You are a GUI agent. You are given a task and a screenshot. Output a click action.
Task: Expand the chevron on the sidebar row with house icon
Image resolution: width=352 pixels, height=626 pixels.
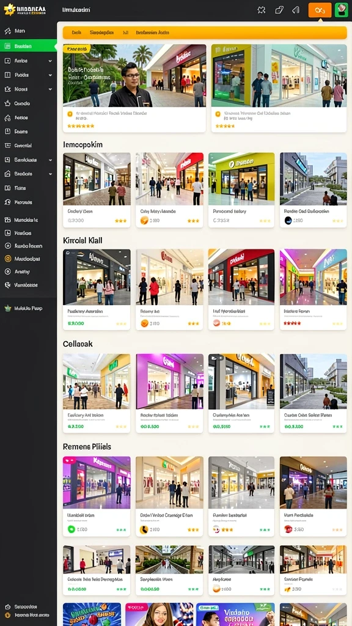50,174
